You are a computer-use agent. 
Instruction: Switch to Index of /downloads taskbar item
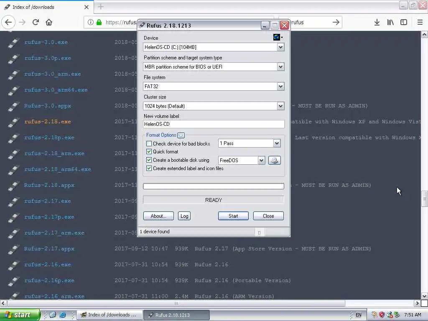tap(109, 315)
